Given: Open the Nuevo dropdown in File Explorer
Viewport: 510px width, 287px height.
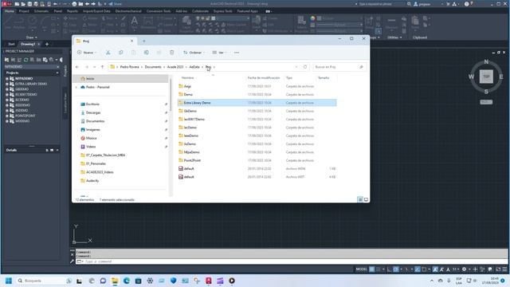Looking at the screenshot, I should pos(87,53).
